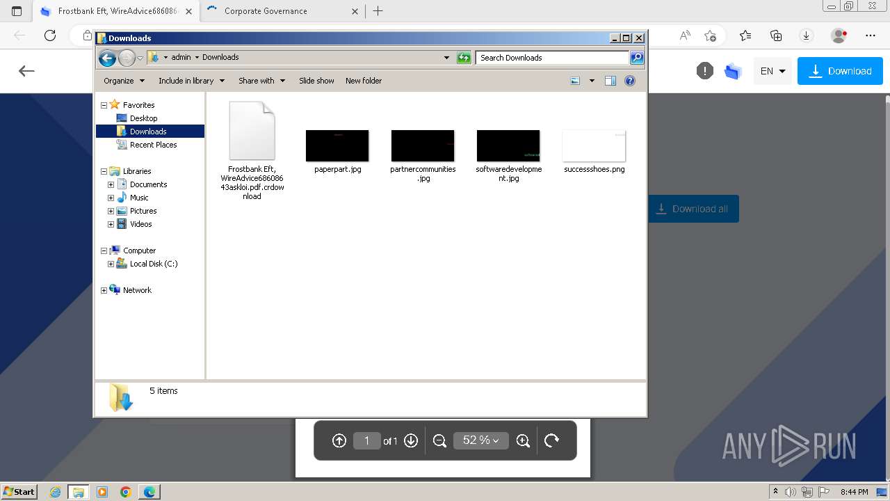Select Recent Places in navigation pane
Image resolution: width=890 pixels, height=501 pixels.
pos(153,145)
